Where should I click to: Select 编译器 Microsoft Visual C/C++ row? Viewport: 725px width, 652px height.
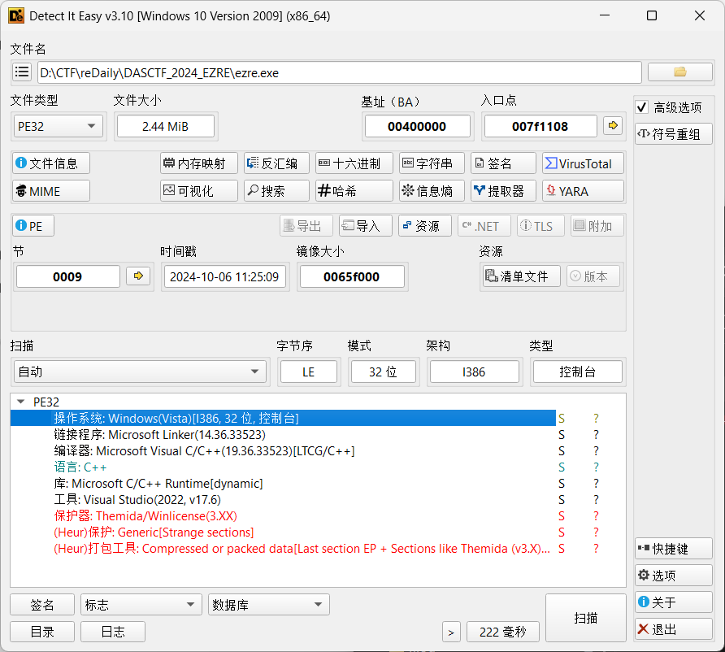point(283,451)
